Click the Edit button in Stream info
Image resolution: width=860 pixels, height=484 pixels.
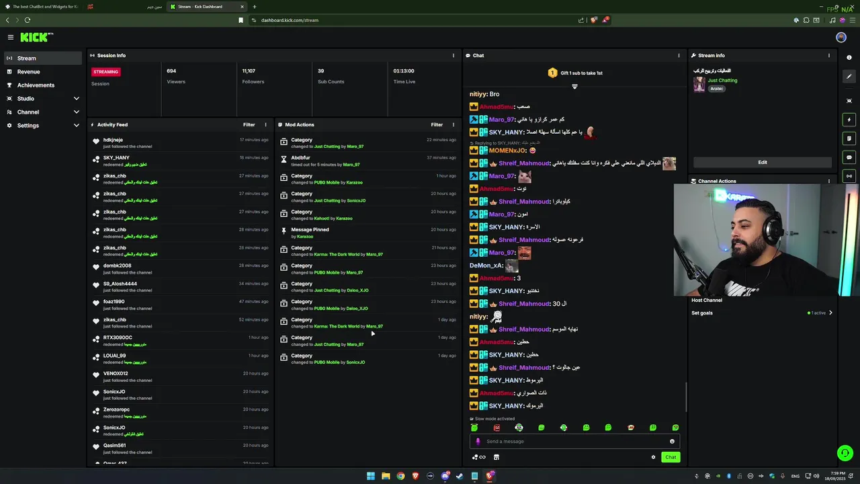763,162
